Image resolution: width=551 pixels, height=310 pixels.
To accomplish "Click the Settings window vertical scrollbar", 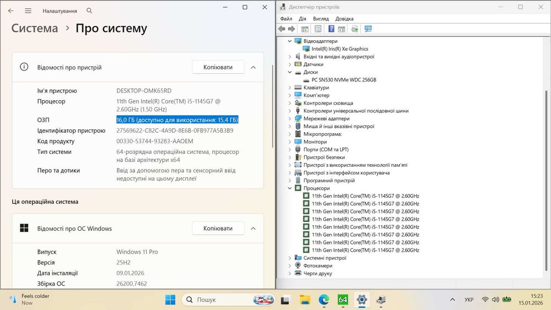I will tap(273, 106).
